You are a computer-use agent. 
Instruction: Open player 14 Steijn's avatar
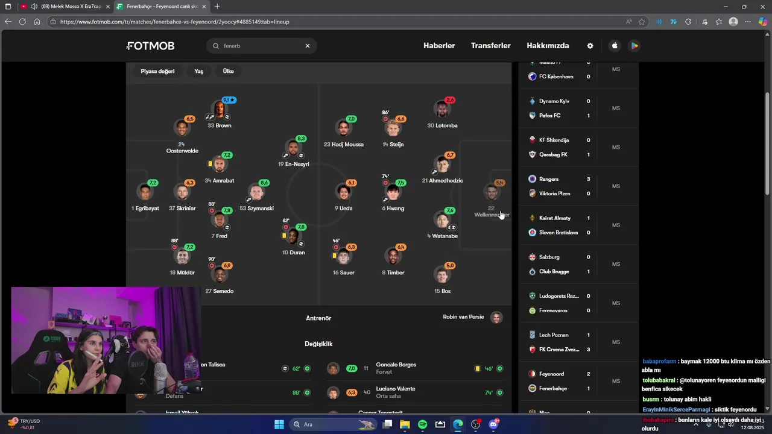pyautogui.click(x=393, y=128)
